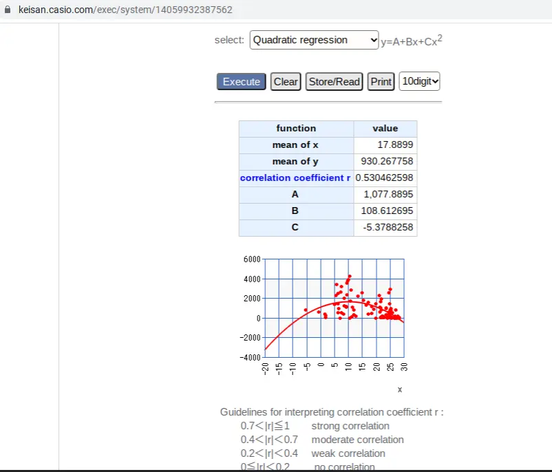Select coefficient A value 1,077.8895
The width and height of the screenshot is (552, 472).
point(388,194)
